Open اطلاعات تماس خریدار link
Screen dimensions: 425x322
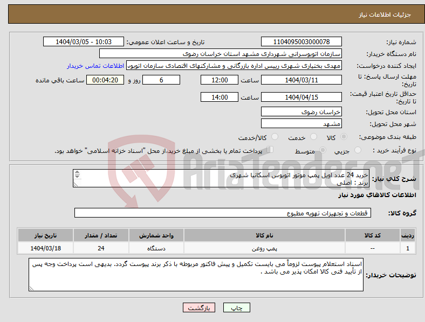95,66
